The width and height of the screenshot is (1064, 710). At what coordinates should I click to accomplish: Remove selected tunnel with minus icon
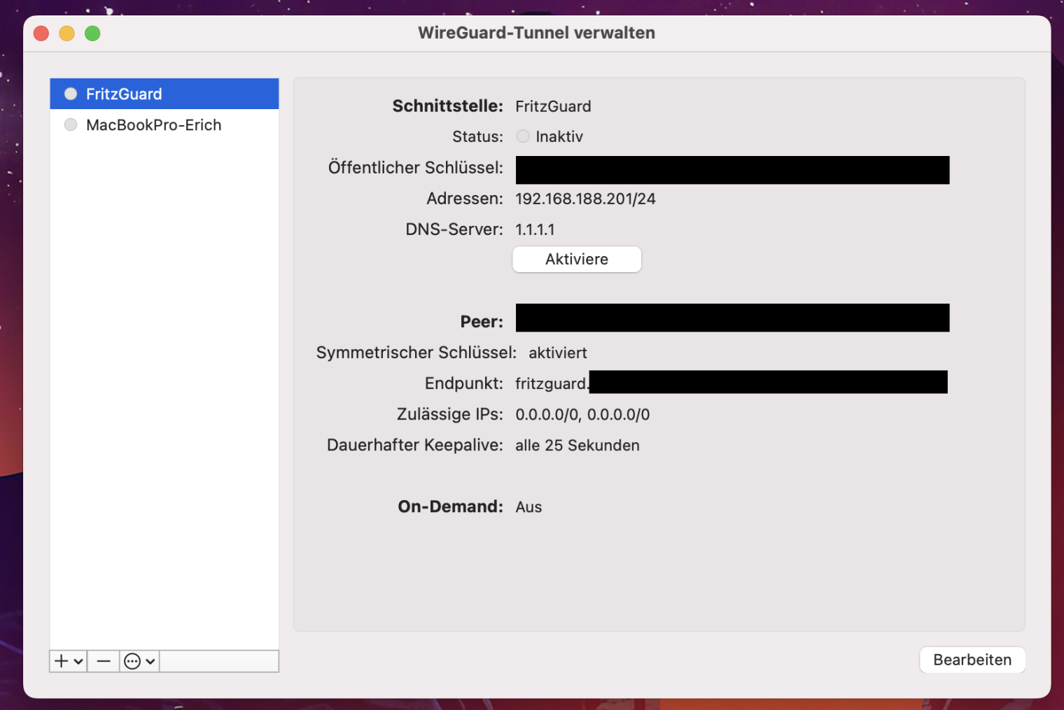point(104,661)
